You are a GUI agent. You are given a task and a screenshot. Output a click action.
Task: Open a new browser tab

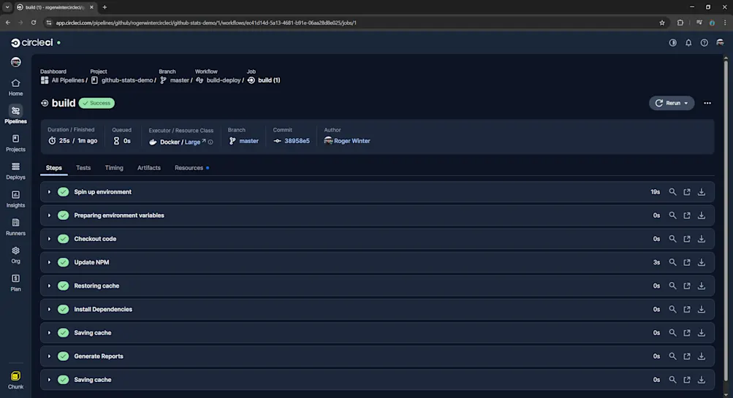[x=105, y=7]
